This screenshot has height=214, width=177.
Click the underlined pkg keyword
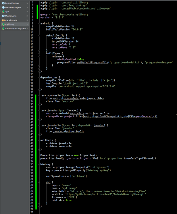point(48,182)
